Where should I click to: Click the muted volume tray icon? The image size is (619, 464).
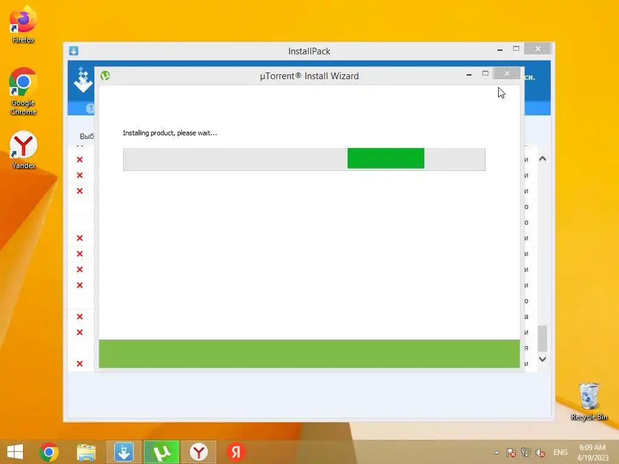[x=540, y=453]
